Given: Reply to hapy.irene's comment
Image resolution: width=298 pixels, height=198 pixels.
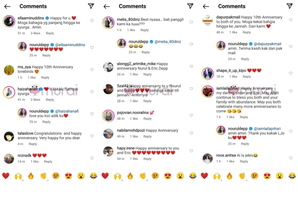Looking at the screenshot, I should (148, 159).
